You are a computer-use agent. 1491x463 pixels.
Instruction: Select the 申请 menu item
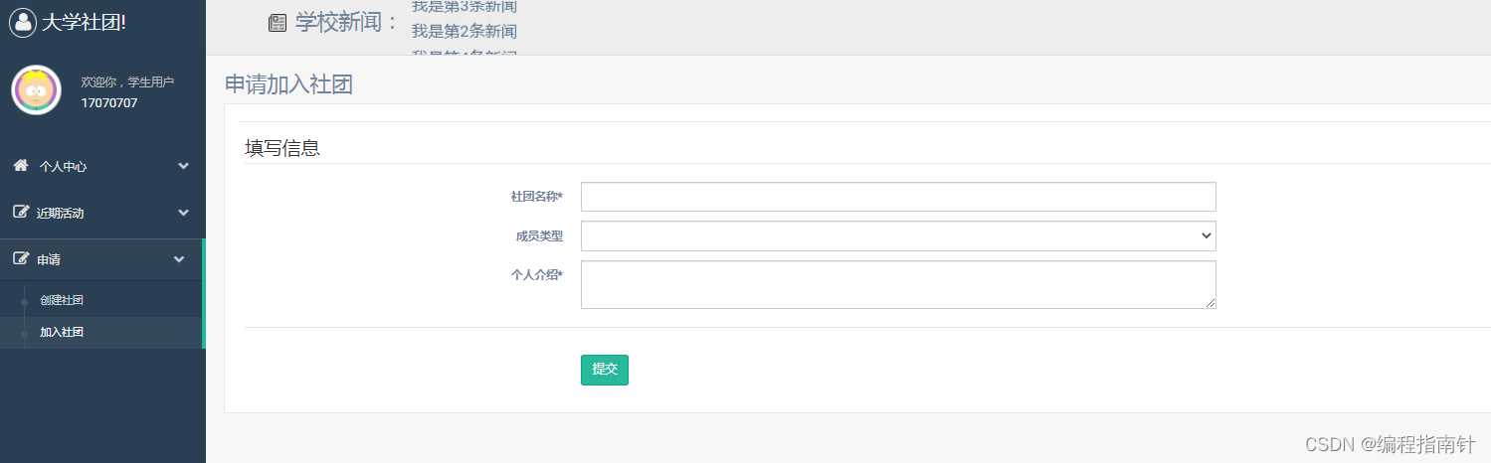tap(101, 259)
